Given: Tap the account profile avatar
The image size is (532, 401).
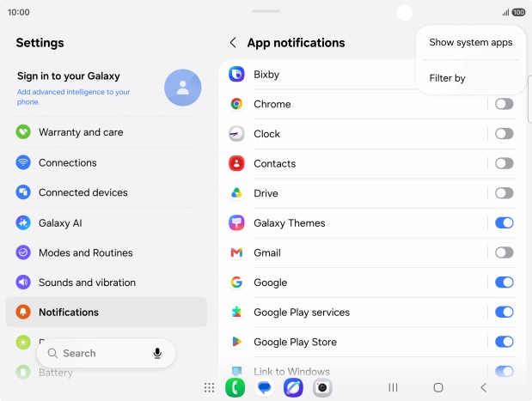Looking at the screenshot, I should [183, 88].
